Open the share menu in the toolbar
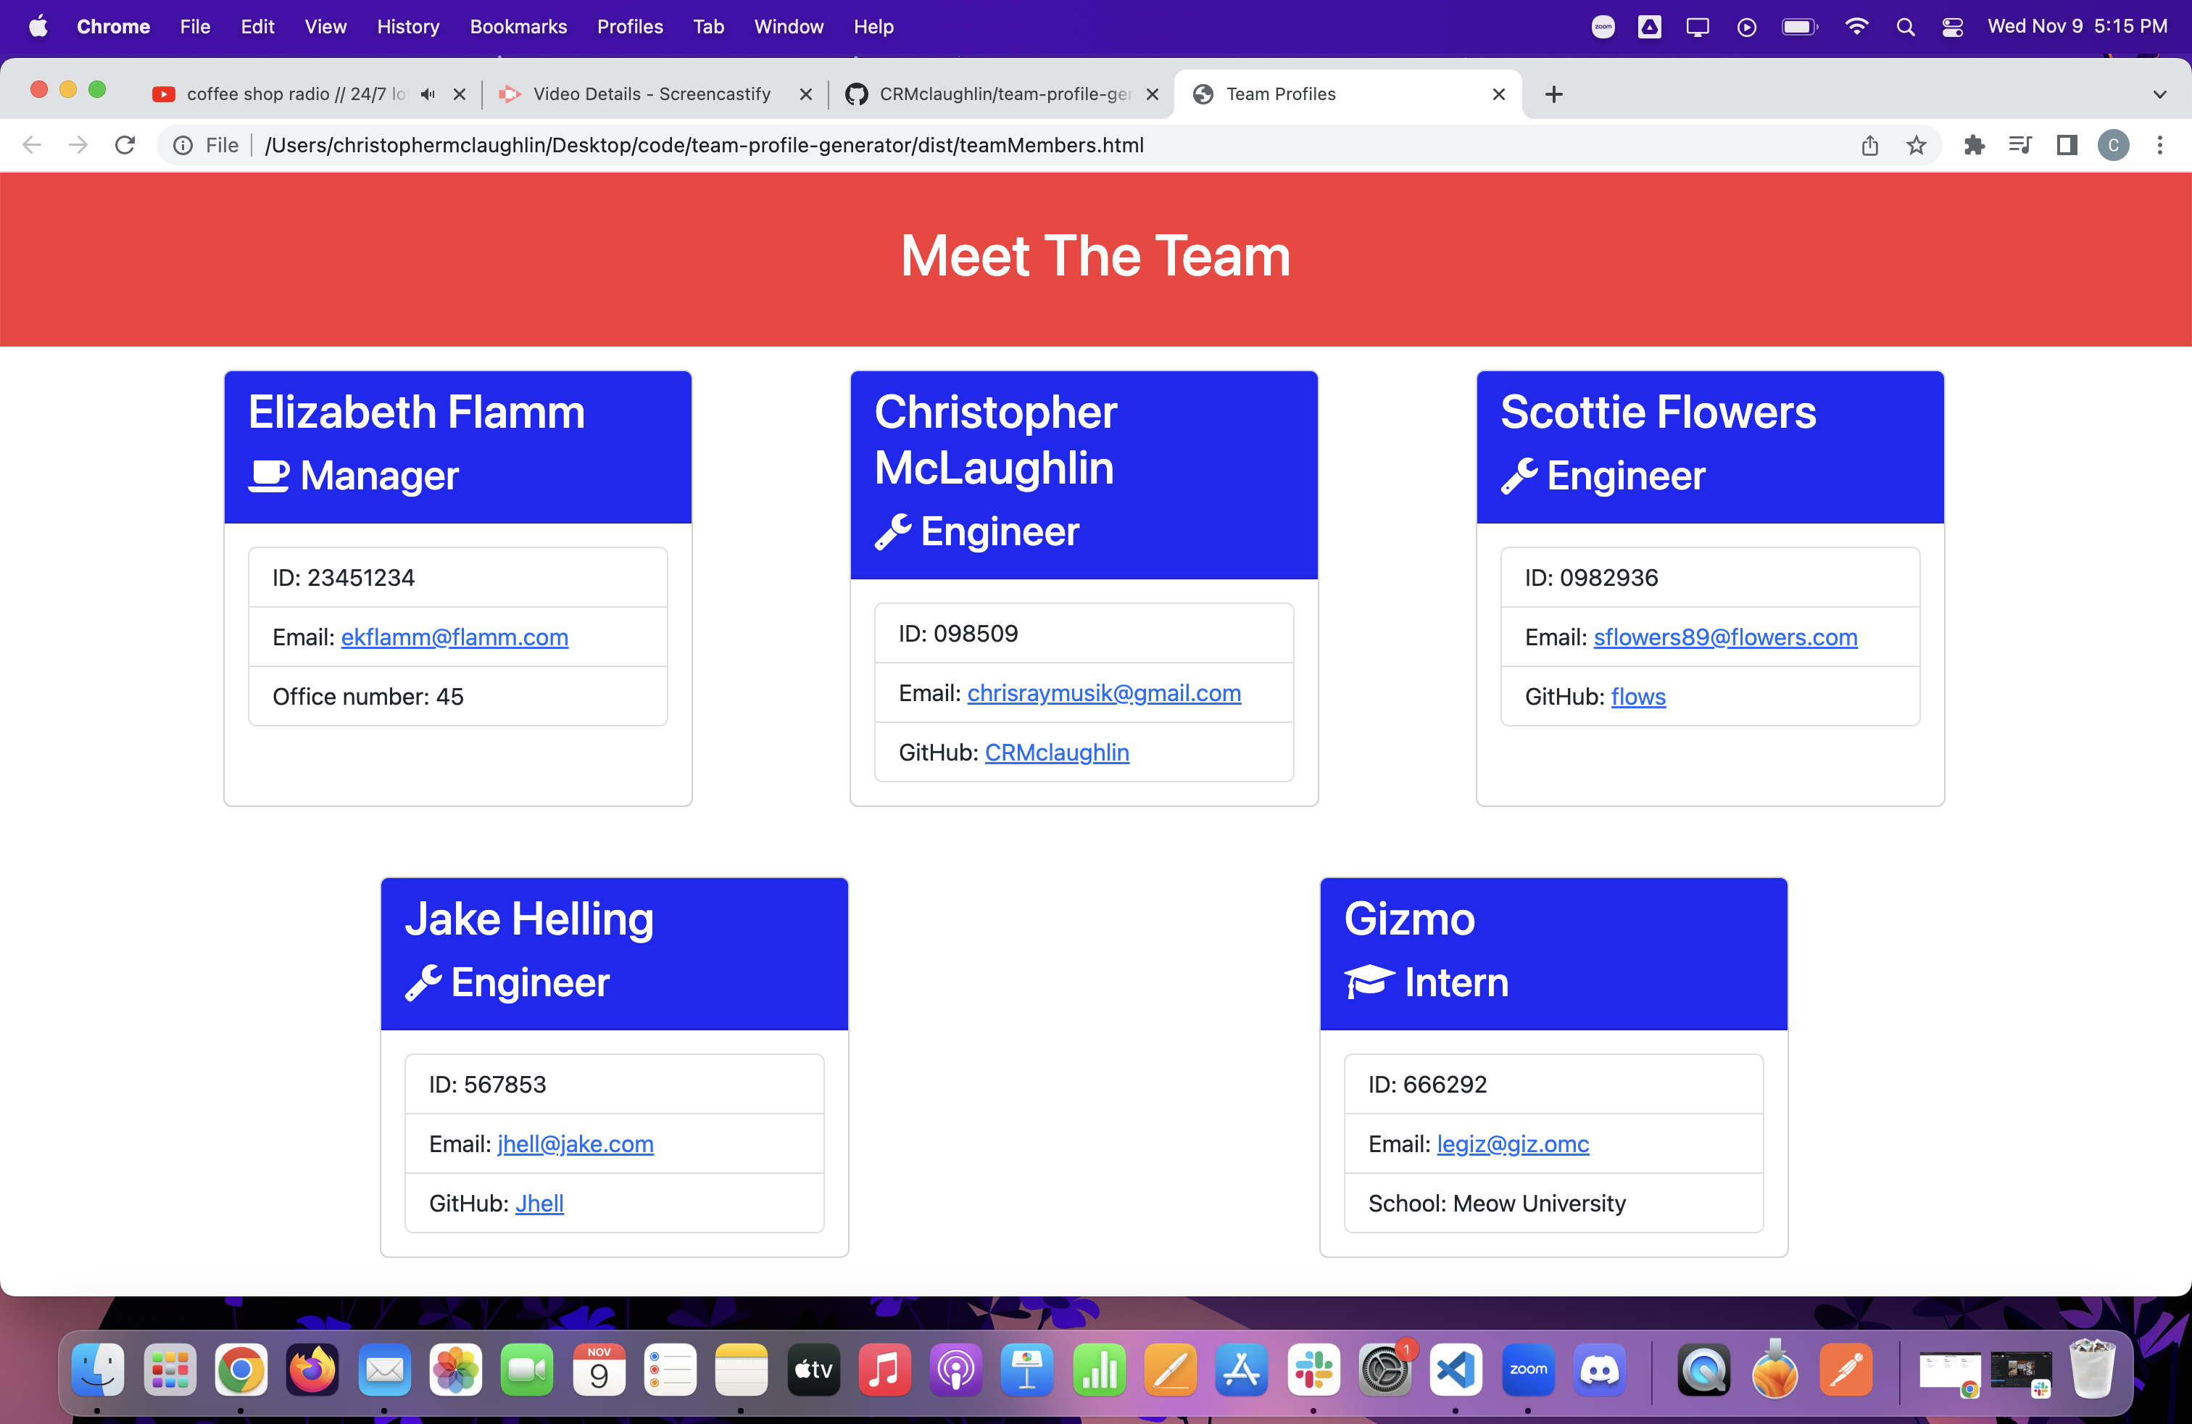 point(1869,144)
